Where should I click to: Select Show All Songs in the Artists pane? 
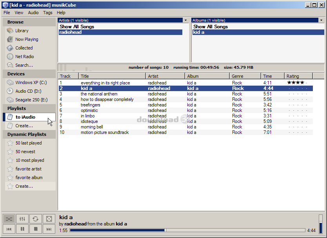(x=77, y=27)
